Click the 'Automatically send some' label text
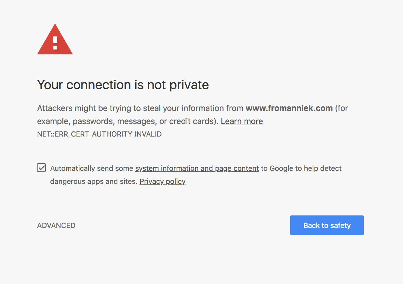Image resolution: width=403 pixels, height=284 pixels. pos(92,168)
